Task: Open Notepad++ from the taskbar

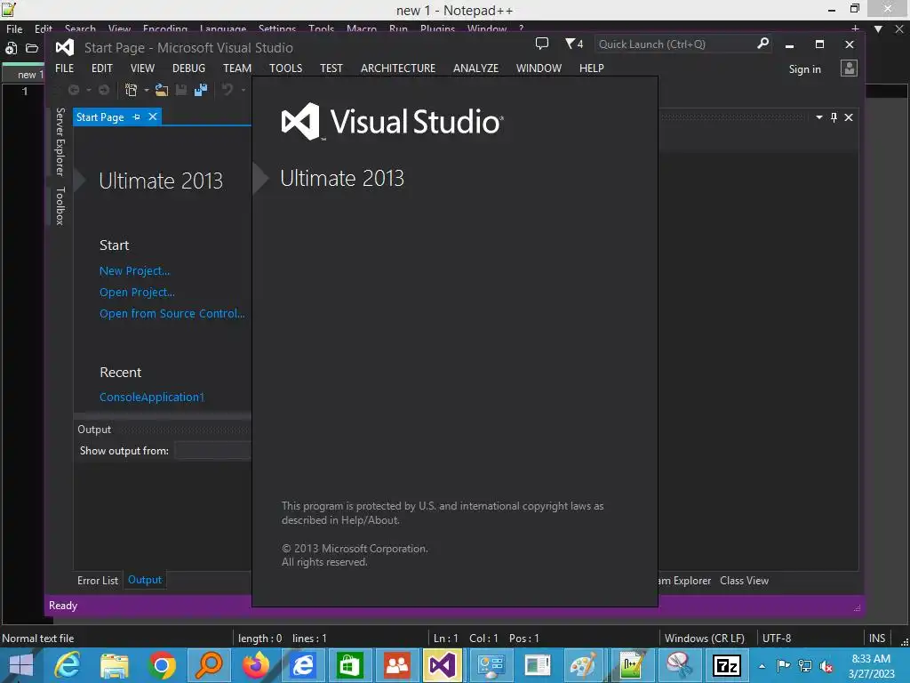Action: pyautogui.click(x=632, y=665)
